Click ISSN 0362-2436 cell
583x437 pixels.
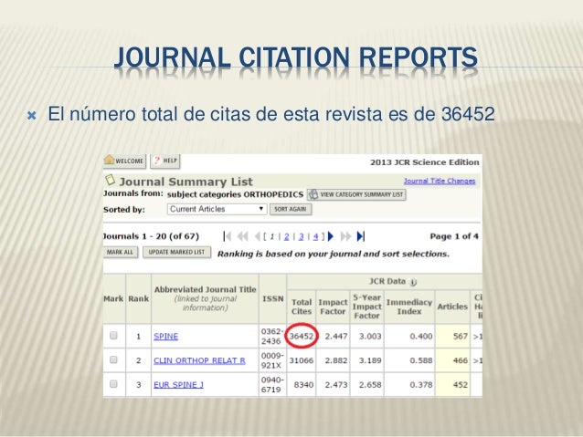click(272, 336)
